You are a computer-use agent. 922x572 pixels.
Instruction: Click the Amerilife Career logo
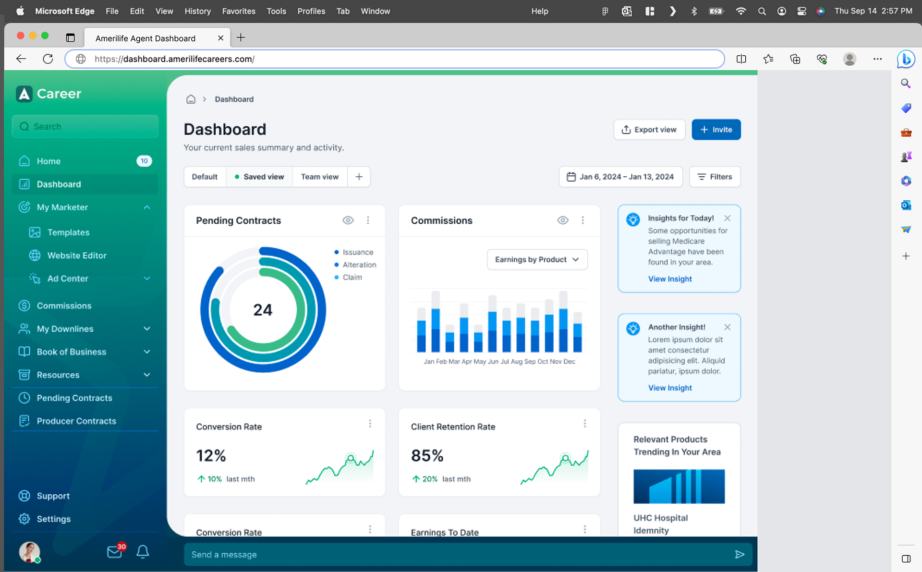(x=49, y=94)
